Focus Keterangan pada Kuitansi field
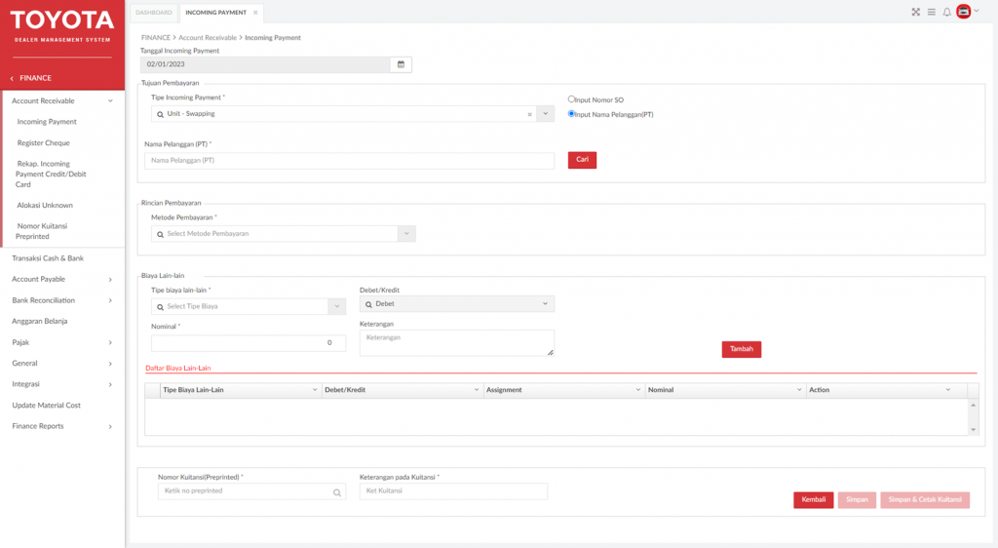998x548 pixels. (x=453, y=491)
